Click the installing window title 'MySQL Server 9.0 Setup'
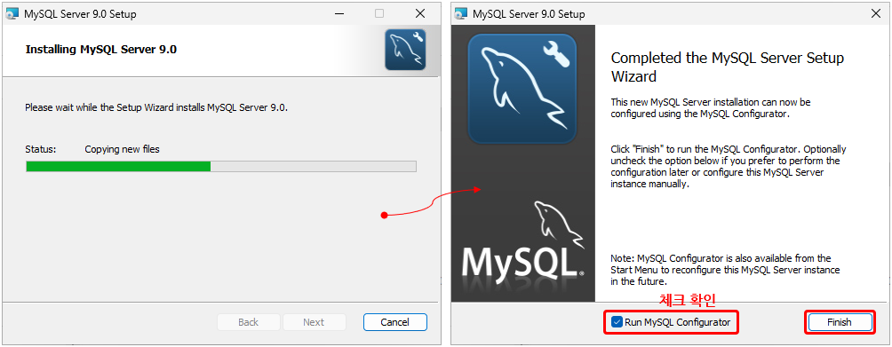 tap(80, 13)
